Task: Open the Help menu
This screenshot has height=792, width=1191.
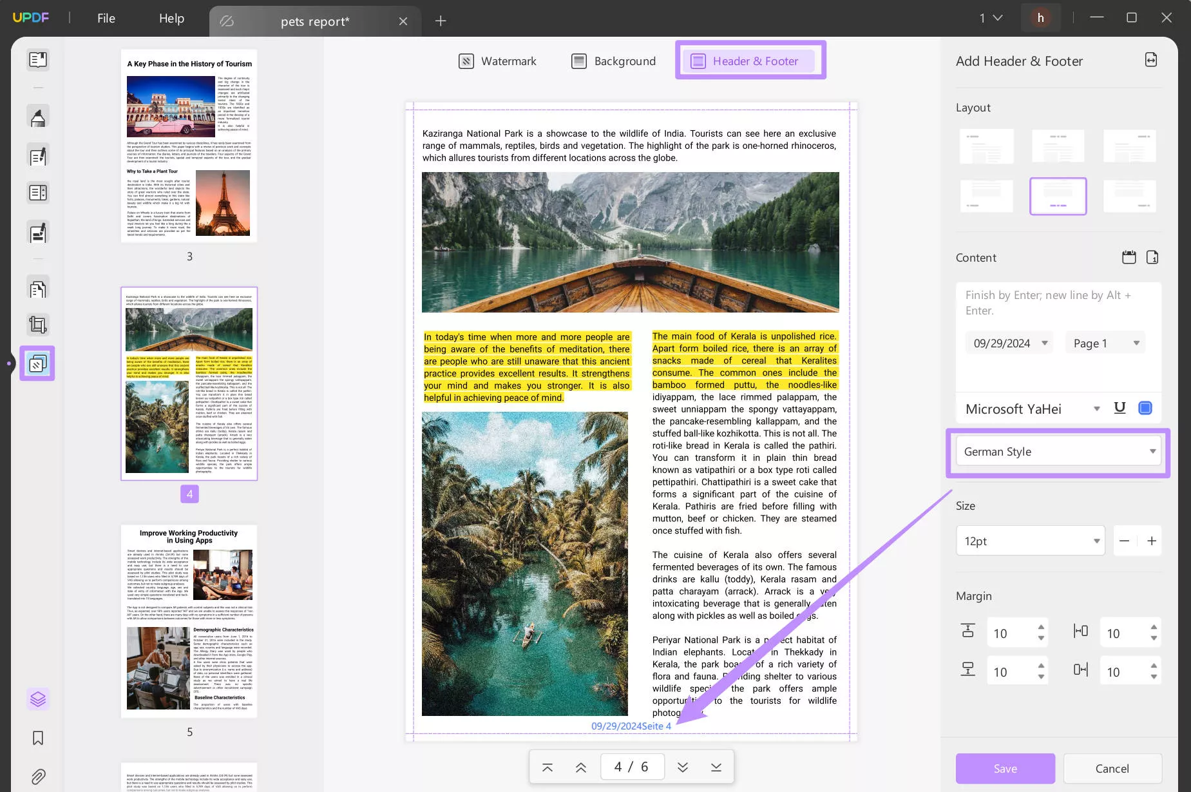Action: (171, 19)
